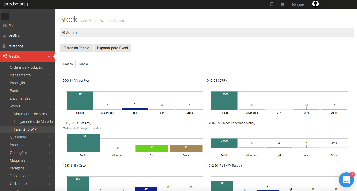This screenshot has height=191, width=357.
Task: Click the Pedido bar of Arara Fixa chart
Action: coord(80,100)
